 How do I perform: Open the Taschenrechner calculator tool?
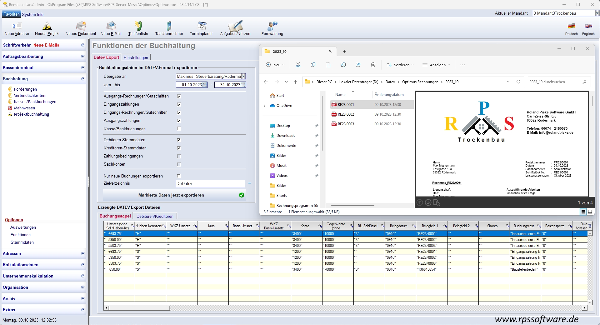tap(169, 27)
